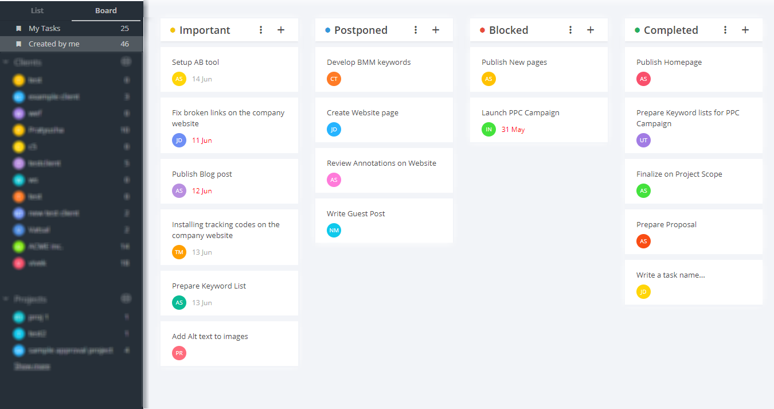This screenshot has height=409, width=774.
Task: Click the AS avatar on Publish Homepage
Action: (643, 79)
